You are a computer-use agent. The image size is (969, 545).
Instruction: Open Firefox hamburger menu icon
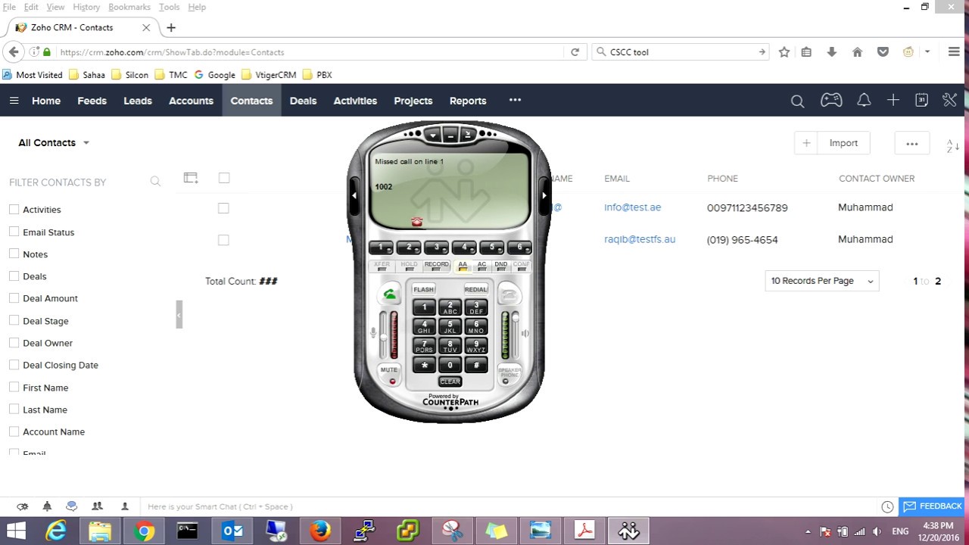point(954,52)
